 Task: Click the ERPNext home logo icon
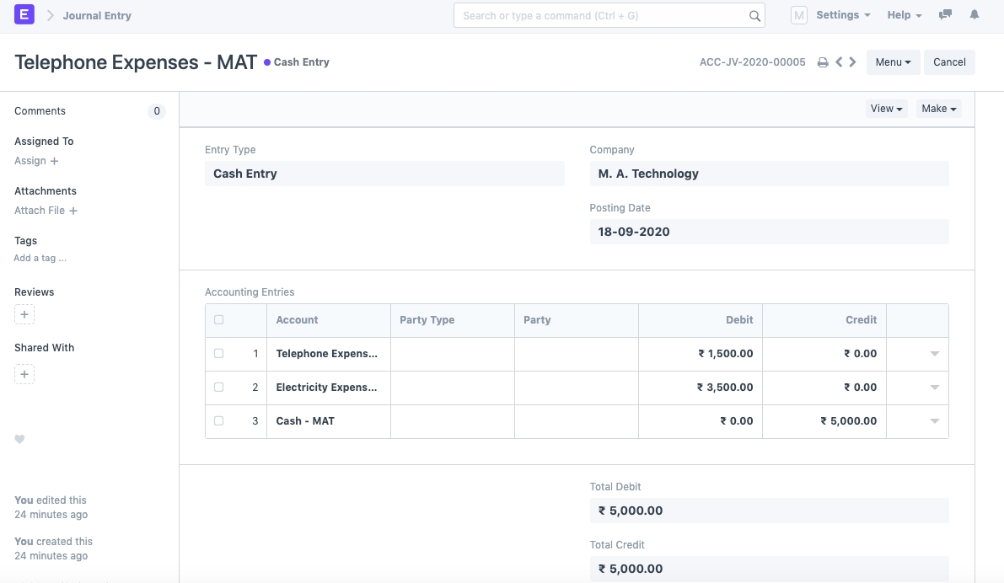[24, 15]
